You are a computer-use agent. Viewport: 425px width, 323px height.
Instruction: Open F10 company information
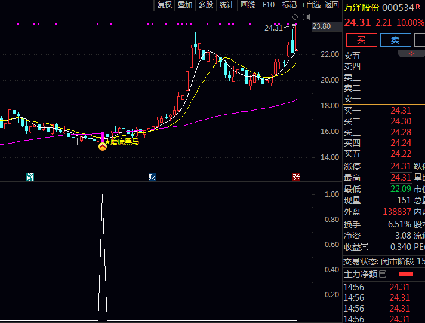[x=269, y=5]
